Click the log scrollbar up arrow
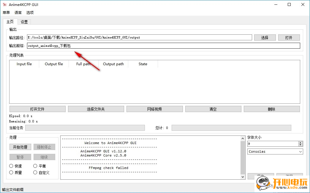 [243, 138]
